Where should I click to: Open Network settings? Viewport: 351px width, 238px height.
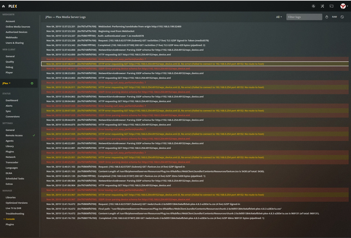11,157
